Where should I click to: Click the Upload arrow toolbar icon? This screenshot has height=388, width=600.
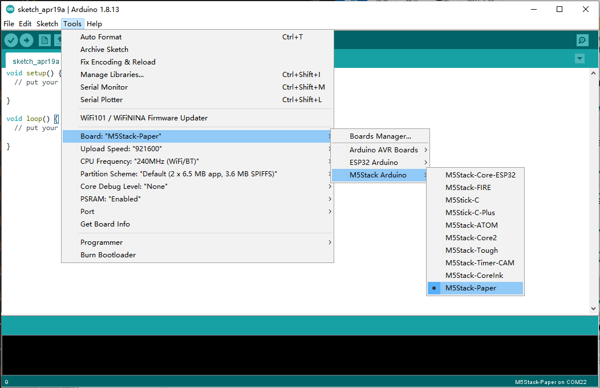click(26, 40)
